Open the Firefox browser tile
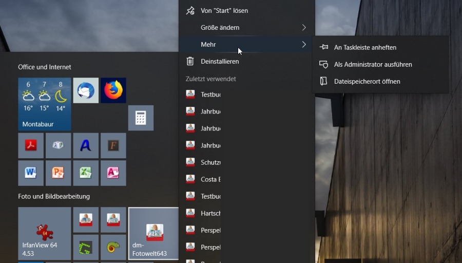 tap(113, 90)
